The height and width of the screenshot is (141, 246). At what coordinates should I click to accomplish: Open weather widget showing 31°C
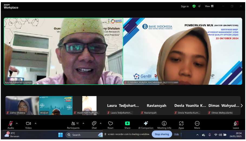(x=12, y=135)
